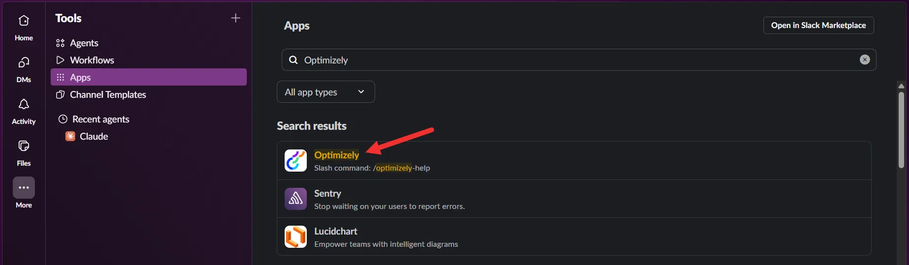Click the Workflows play-triangle icon
This screenshot has height=265, width=909.
click(60, 60)
